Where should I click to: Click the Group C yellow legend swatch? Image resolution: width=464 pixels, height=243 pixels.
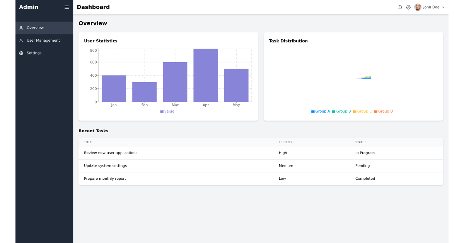[355, 111]
